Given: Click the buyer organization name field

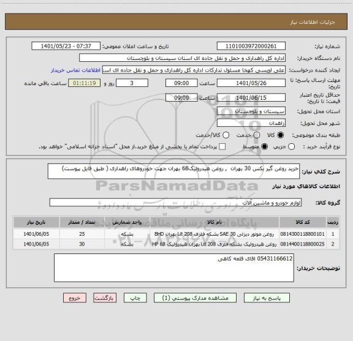Looking at the screenshot, I should click(183, 58).
